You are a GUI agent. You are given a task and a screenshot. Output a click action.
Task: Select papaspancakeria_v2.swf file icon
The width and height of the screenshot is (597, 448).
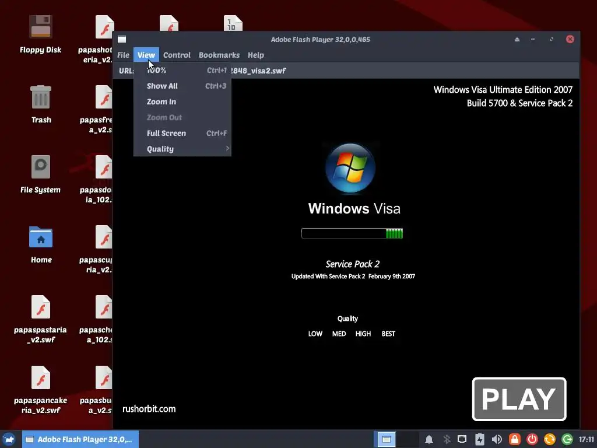tap(40, 377)
